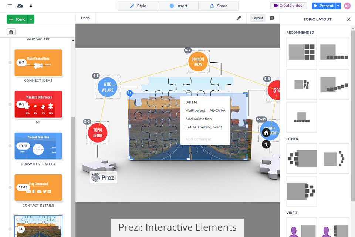Select the Growth Strategy 10-11 thumbnail
This screenshot has height=237, width=355.
tap(38, 146)
